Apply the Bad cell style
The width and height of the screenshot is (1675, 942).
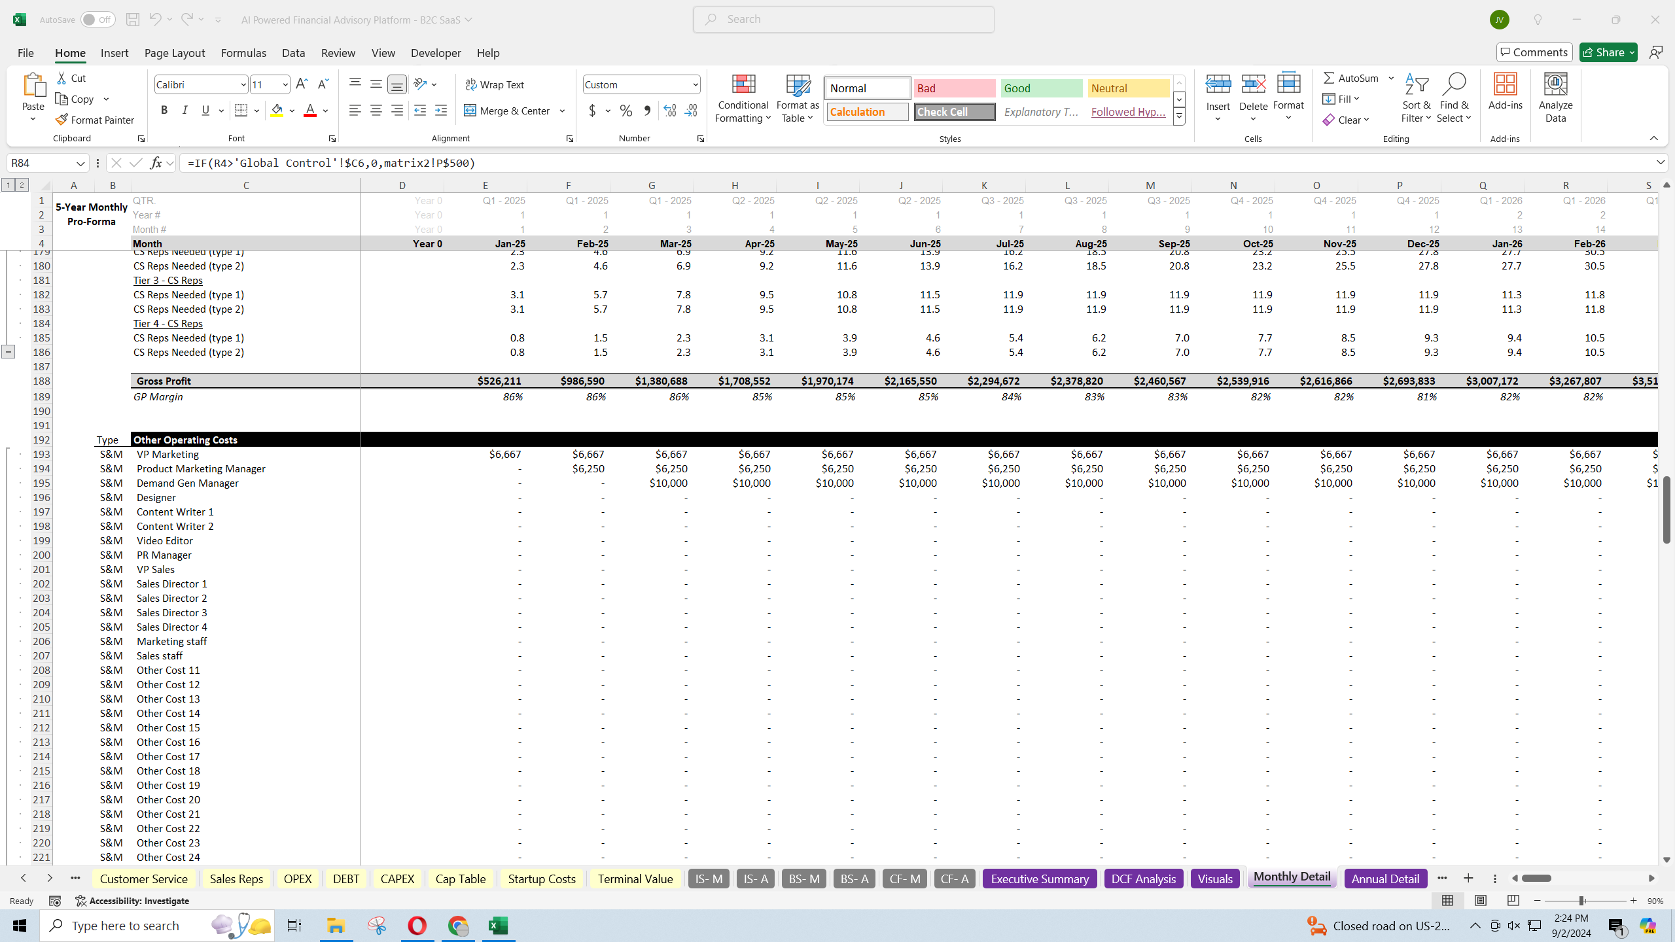click(x=954, y=88)
